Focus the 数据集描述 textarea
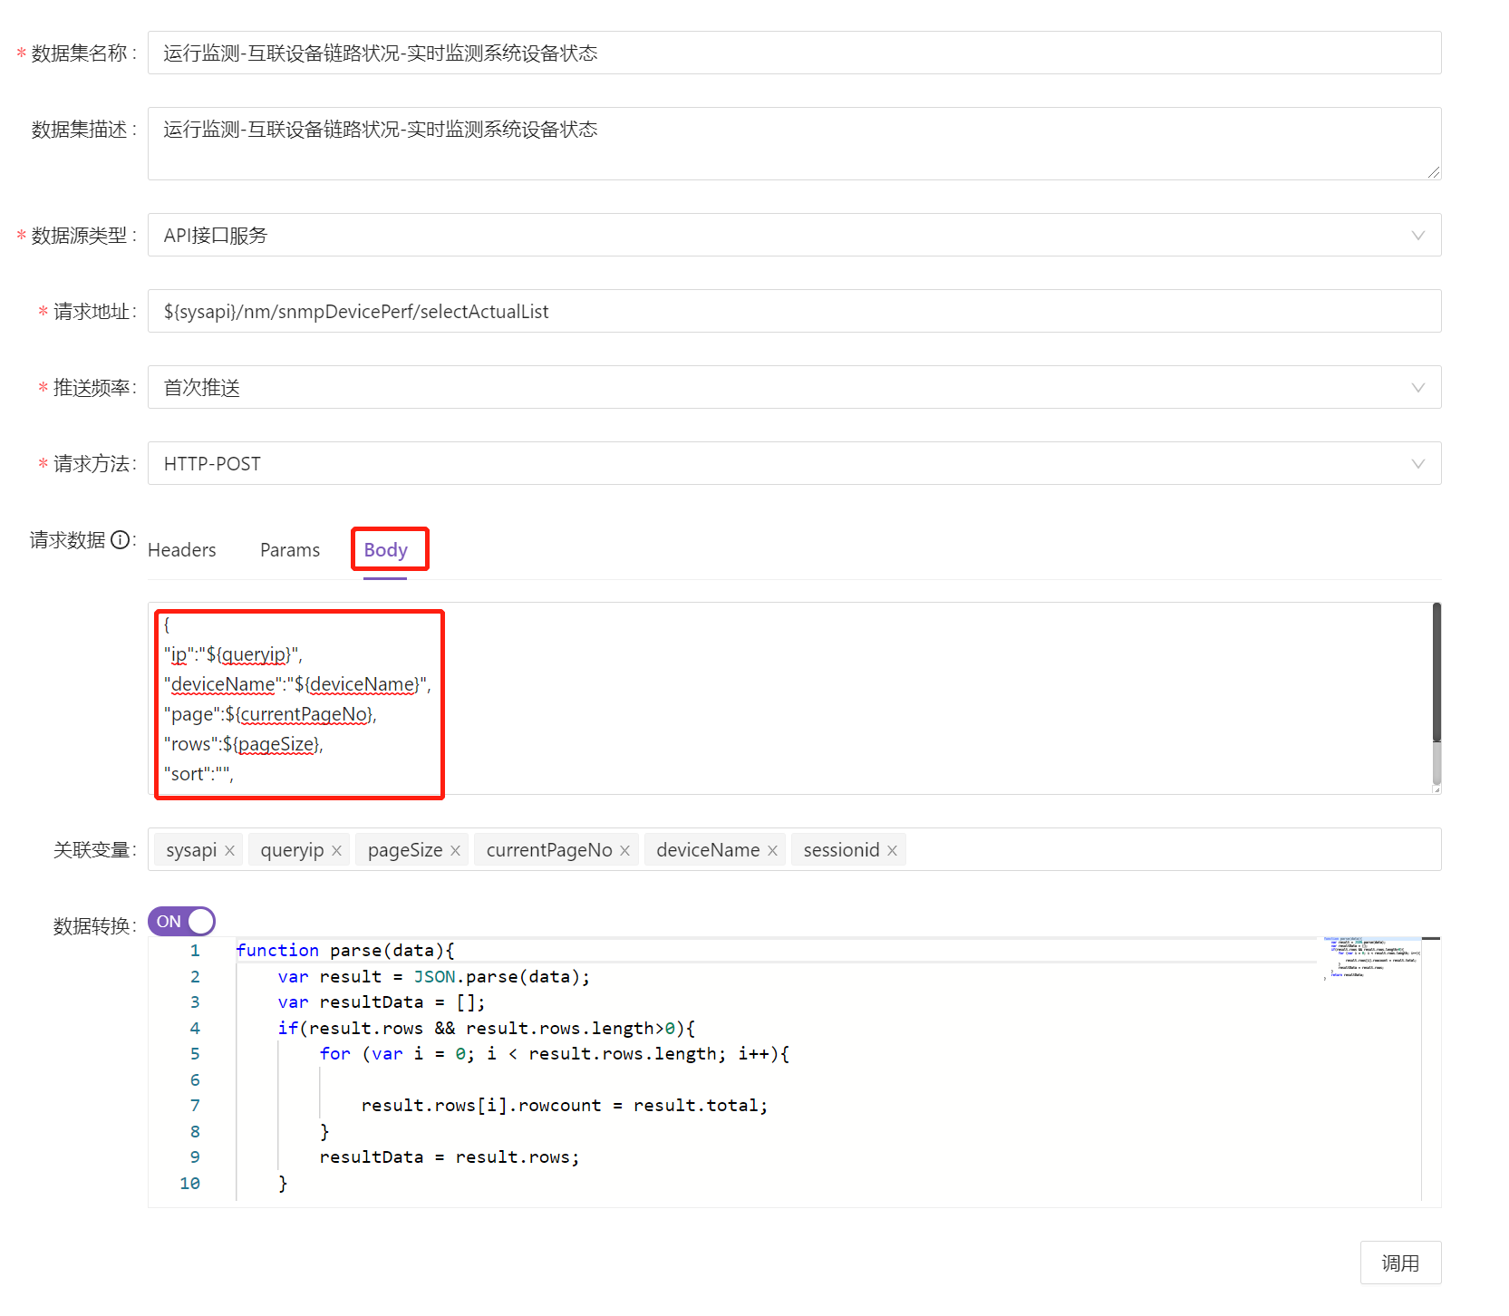This screenshot has width=1509, height=1316. [x=795, y=143]
